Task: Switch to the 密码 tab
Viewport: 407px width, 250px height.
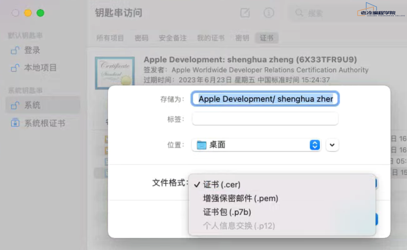Action: [141, 38]
